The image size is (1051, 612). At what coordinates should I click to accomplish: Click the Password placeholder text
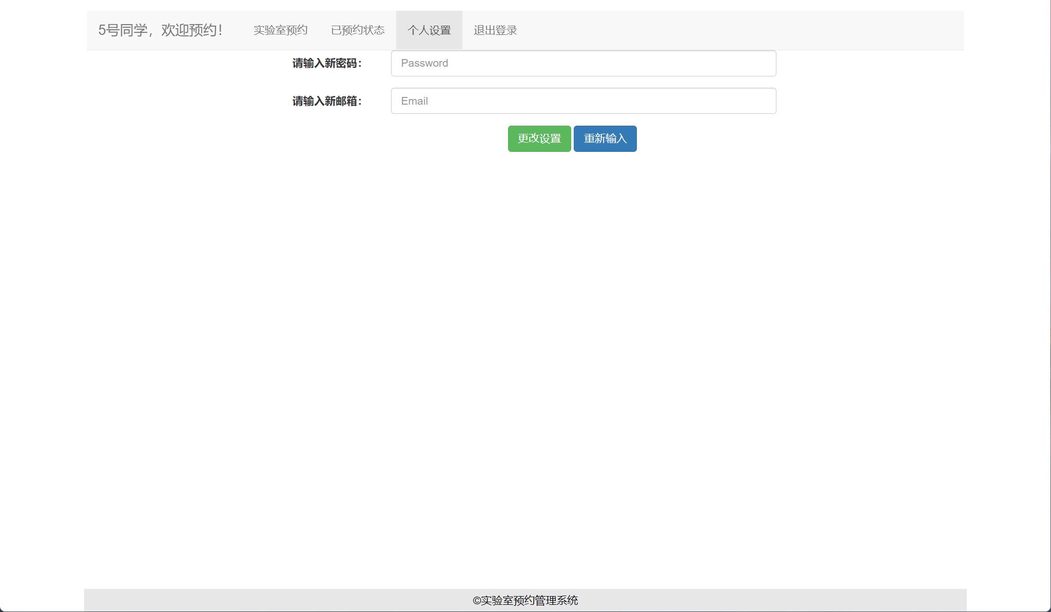pos(424,63)
